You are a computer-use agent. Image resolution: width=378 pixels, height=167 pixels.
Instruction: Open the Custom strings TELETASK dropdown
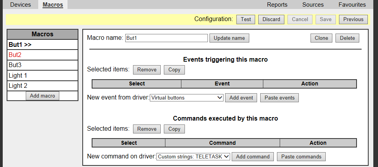click(x=193, y=157)
